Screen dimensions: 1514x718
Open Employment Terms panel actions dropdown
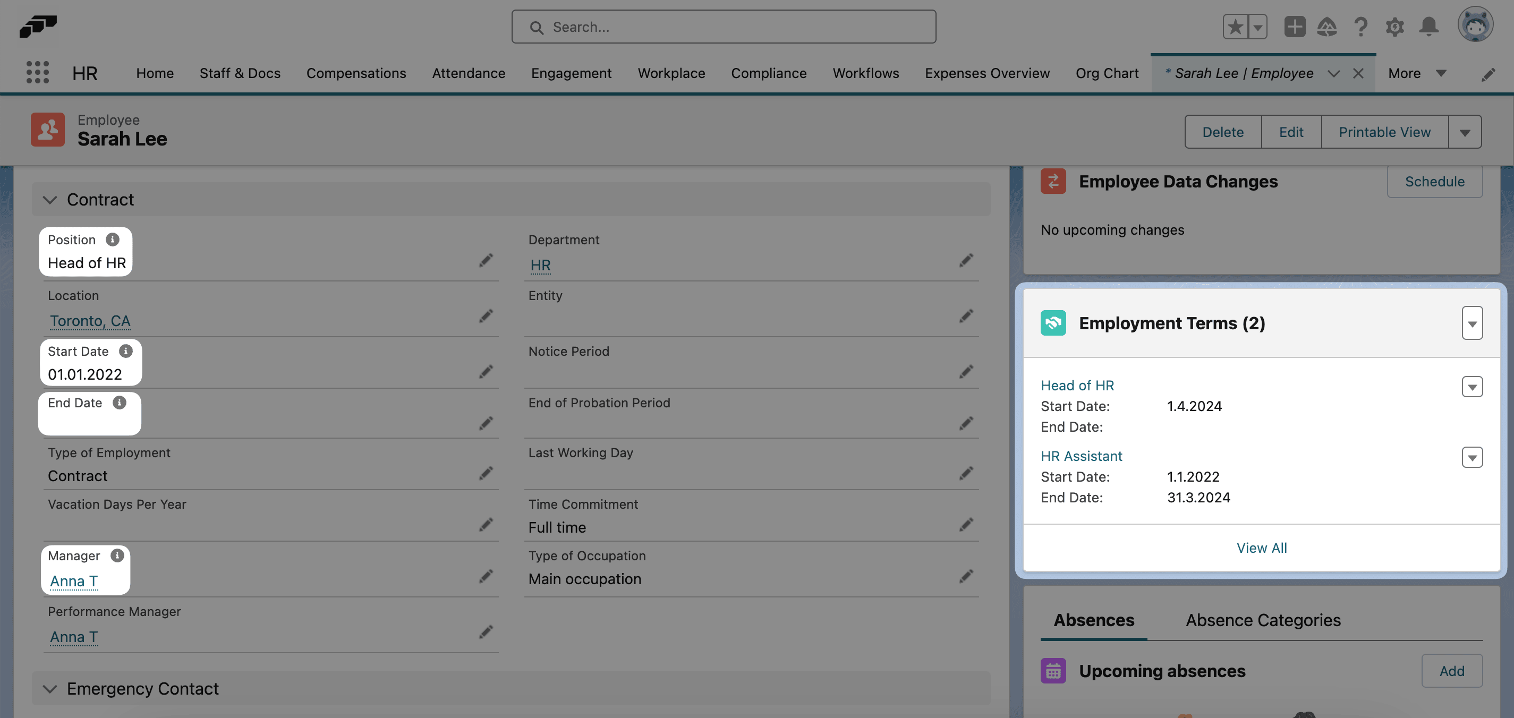(1472, 323)
